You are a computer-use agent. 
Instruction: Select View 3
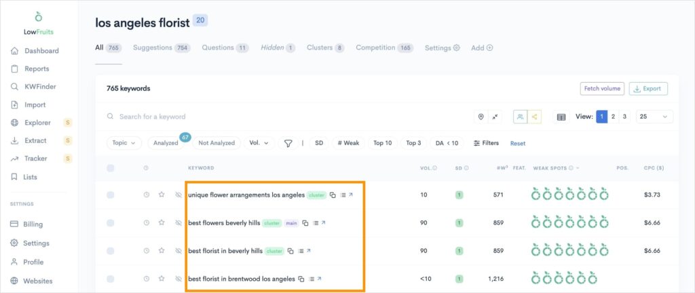(x=624, y=117)
